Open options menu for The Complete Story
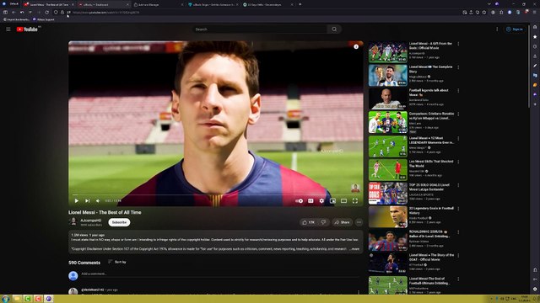The height and width of the screenshot is (303, 540). pyautogui.click(x=458, y=67)
